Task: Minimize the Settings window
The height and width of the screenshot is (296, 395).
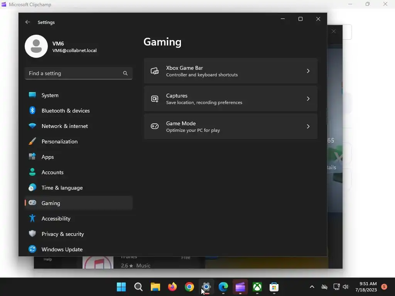Action: 283,19
